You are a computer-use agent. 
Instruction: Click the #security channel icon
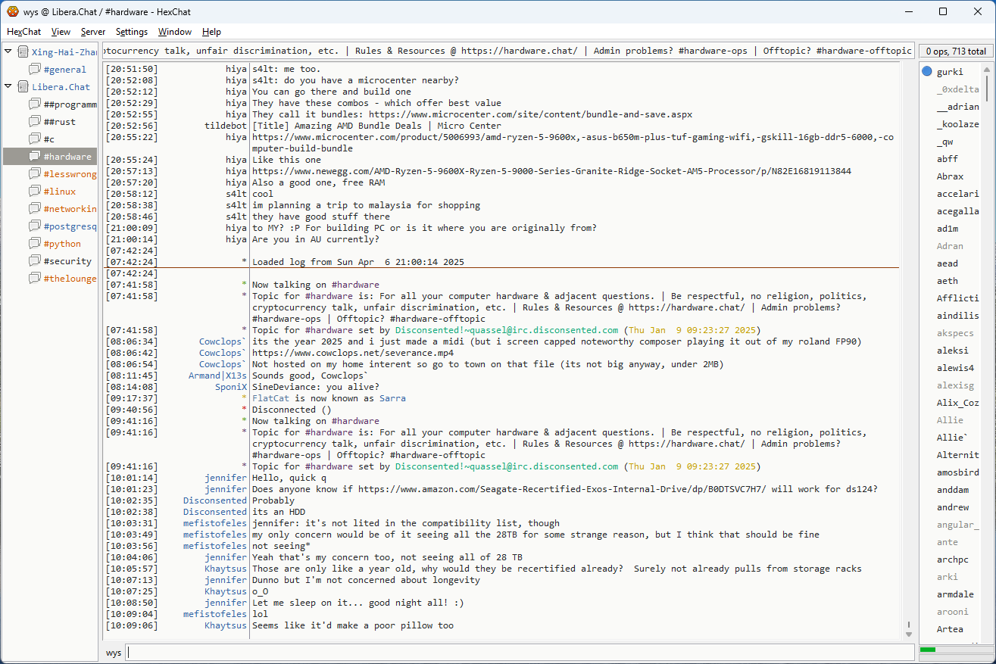[34, 261]
